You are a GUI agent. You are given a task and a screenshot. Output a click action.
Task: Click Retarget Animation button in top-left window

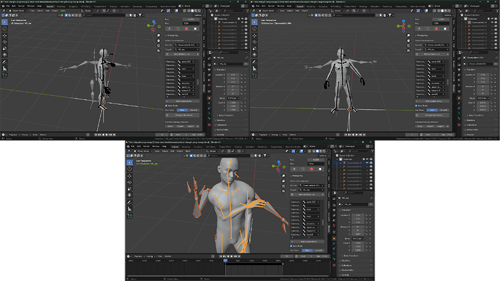[183, 115]
